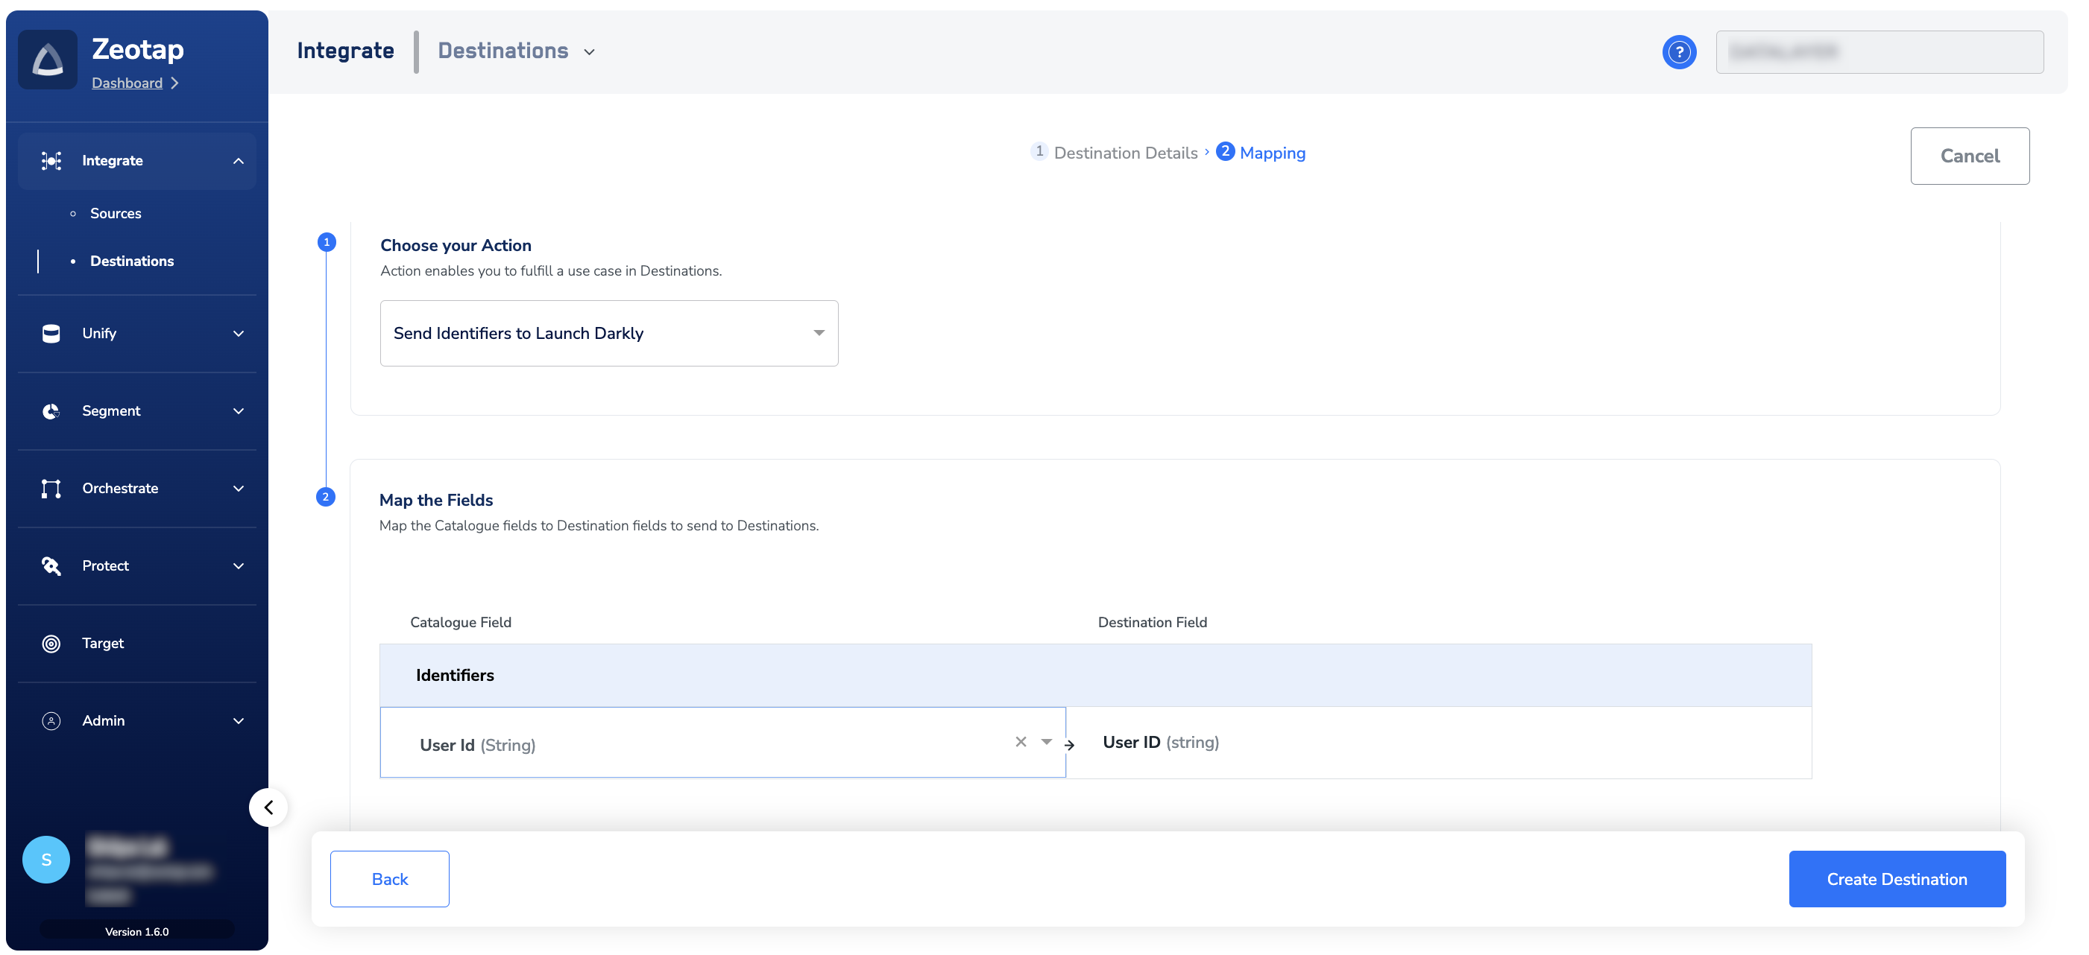The image size is (2089, 955).
Task: Expand the User Id catalogue field dropdown
Action: point(1046,742)
